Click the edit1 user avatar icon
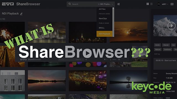The image size is (177, 99). pos(158,4)
